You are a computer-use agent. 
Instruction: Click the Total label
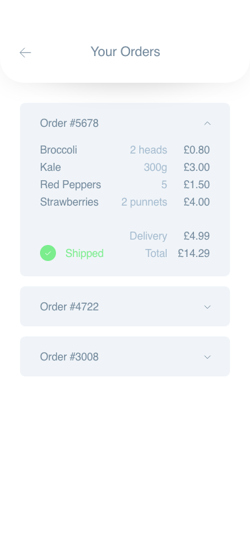156,254
